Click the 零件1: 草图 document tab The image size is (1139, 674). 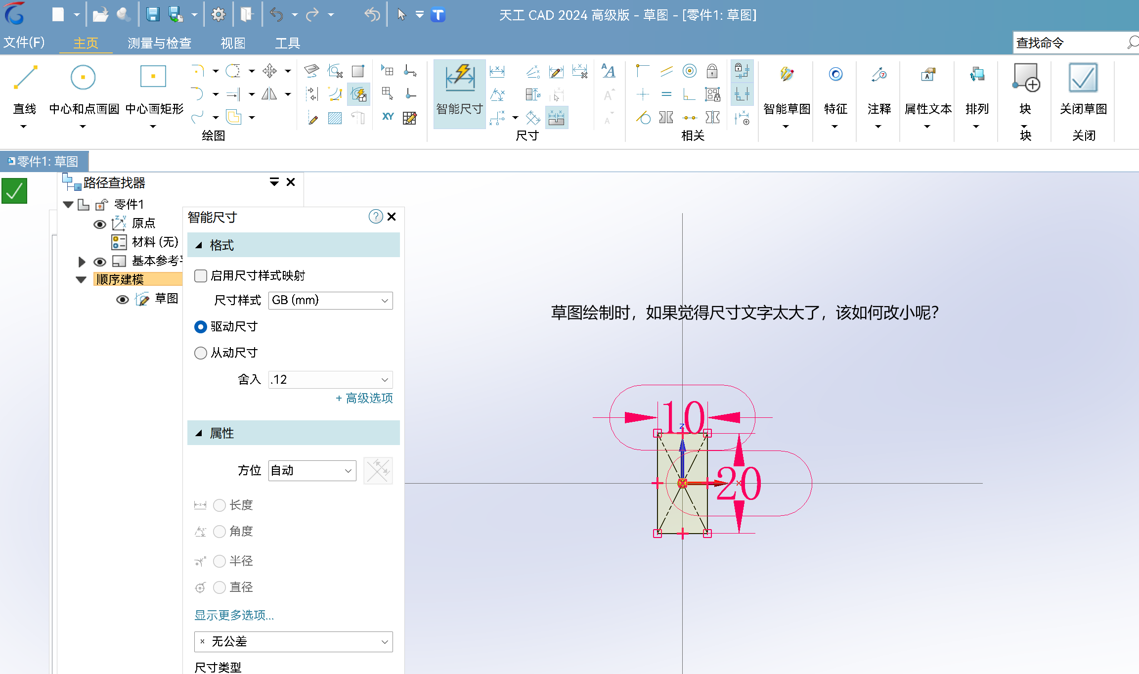click(x=44, y=162)
